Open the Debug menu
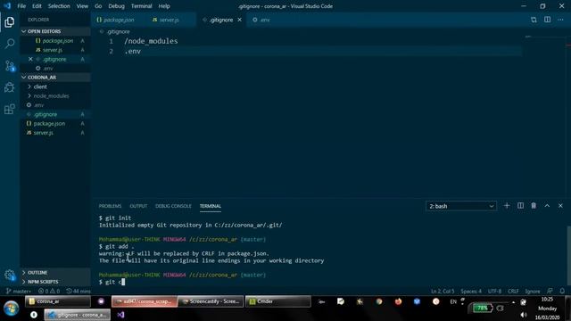This screenshot has height=321, width=571. (x=117, y=6)
